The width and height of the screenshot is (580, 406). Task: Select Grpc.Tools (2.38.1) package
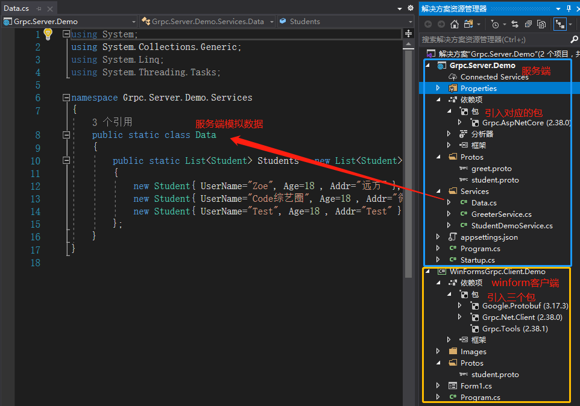(x=515, y=328)
